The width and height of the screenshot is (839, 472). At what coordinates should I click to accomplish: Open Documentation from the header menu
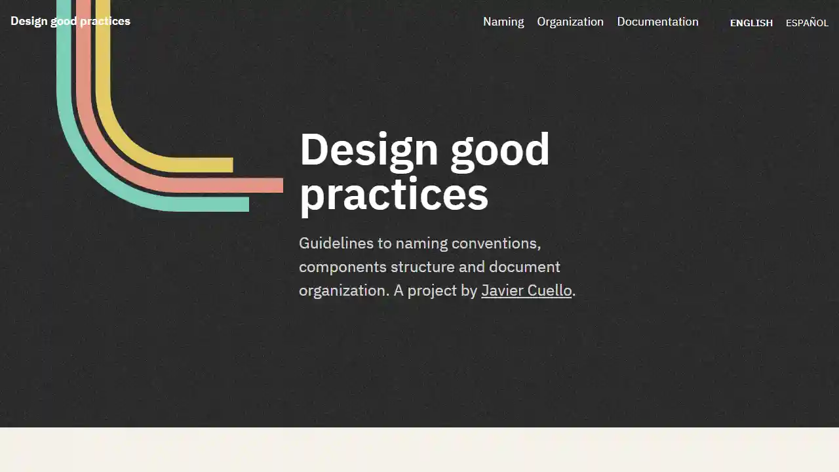(x=657, y=22)
